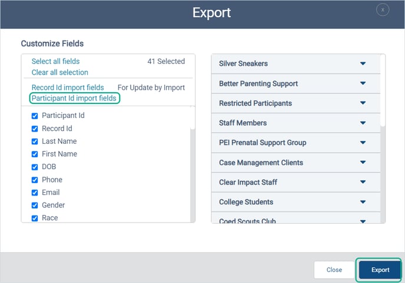The height and width of the screenshot is (283, 405).
Task: Open Case Management Clients dropdown arrow
Action: click(x=363, y=162)
